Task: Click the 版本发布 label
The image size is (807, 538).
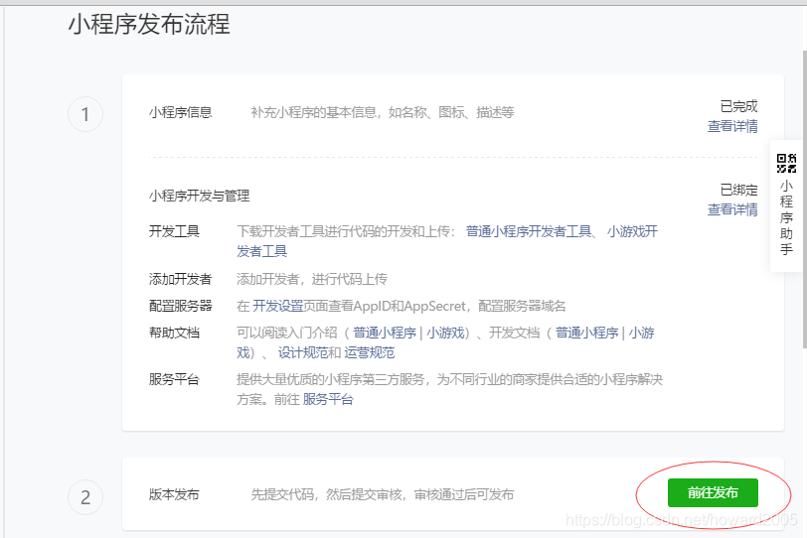Action: [174, 494]
